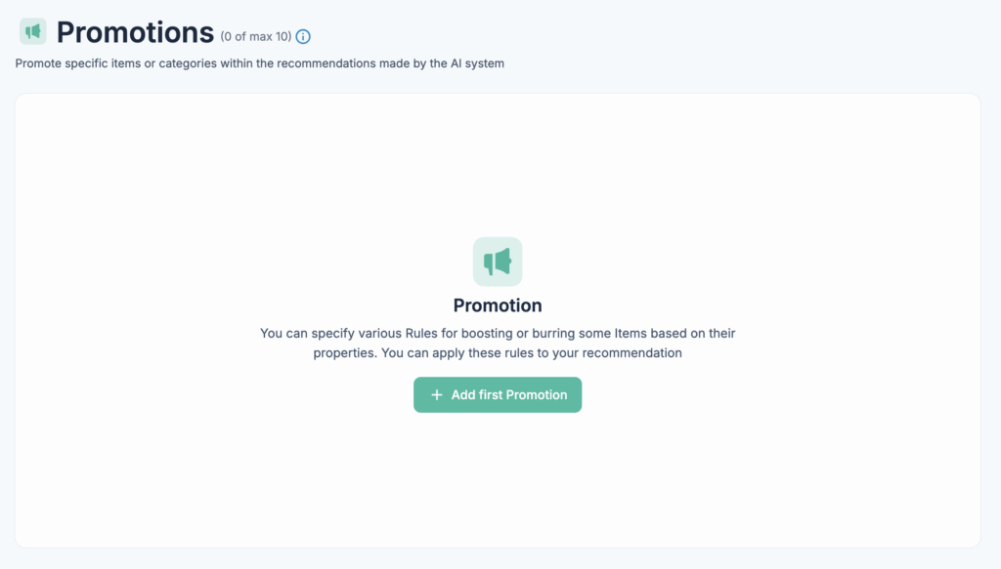Click the empty-state description paragraph

(x=498, y=343)
